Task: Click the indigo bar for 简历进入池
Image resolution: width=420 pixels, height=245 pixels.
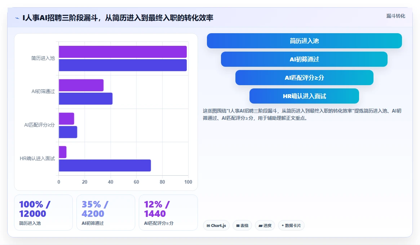Action: point(123,65)
